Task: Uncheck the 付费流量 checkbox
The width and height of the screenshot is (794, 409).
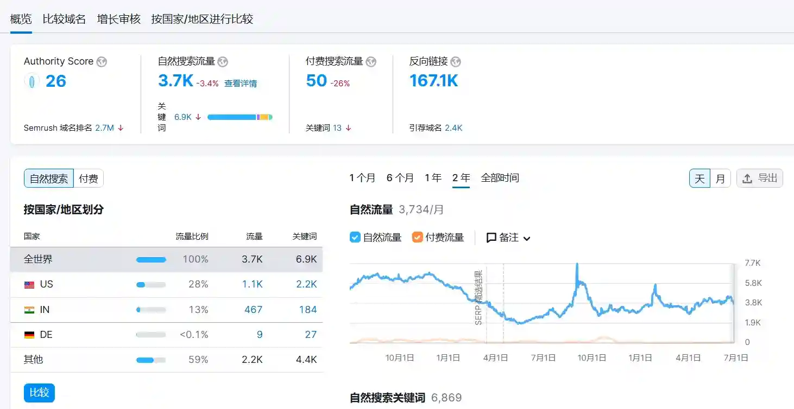Action: 417,237
